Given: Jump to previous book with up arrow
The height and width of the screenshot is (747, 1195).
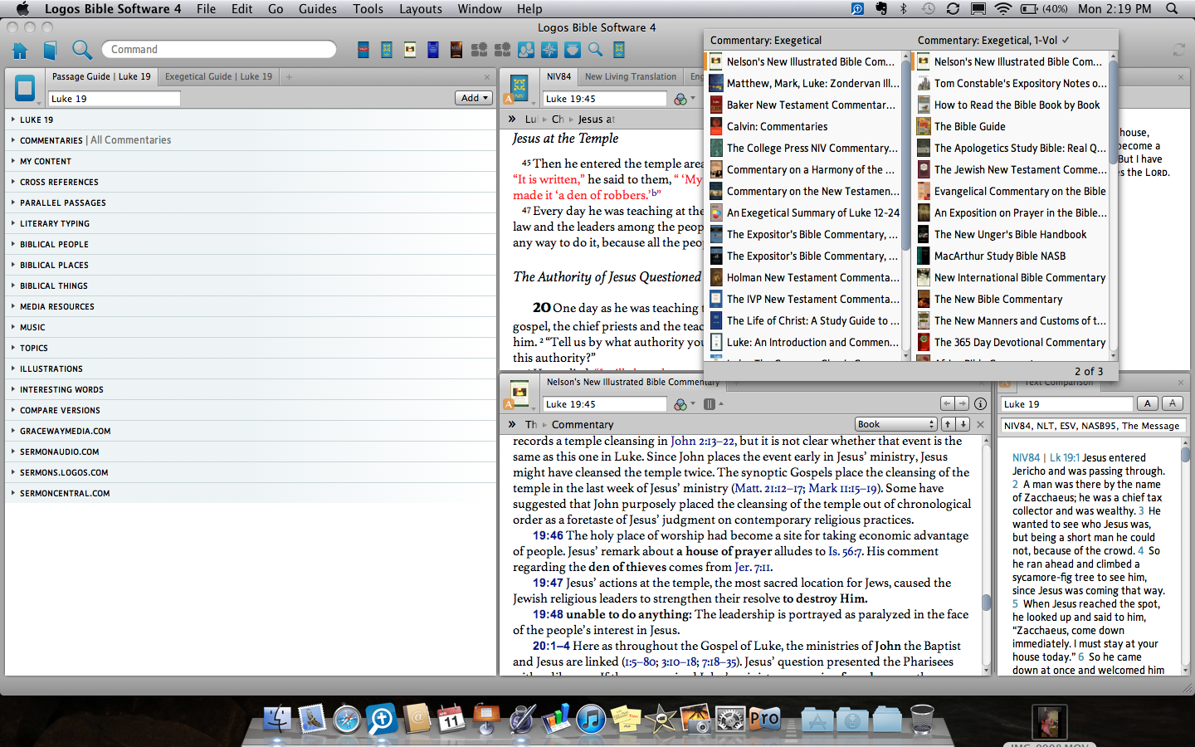Looking at the screenshot, I should coord(947,424).
